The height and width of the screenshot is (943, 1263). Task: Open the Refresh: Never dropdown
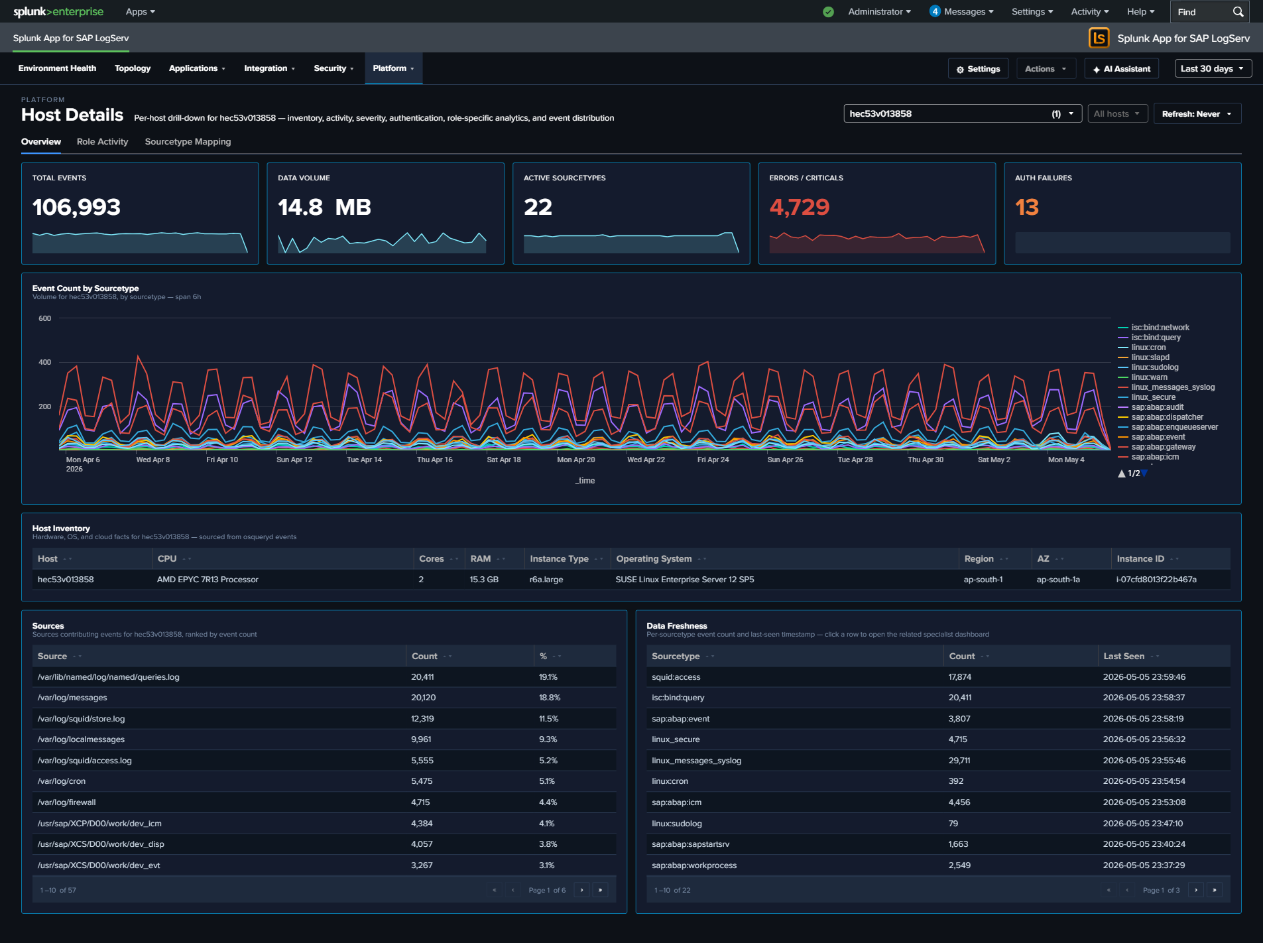1197,113
